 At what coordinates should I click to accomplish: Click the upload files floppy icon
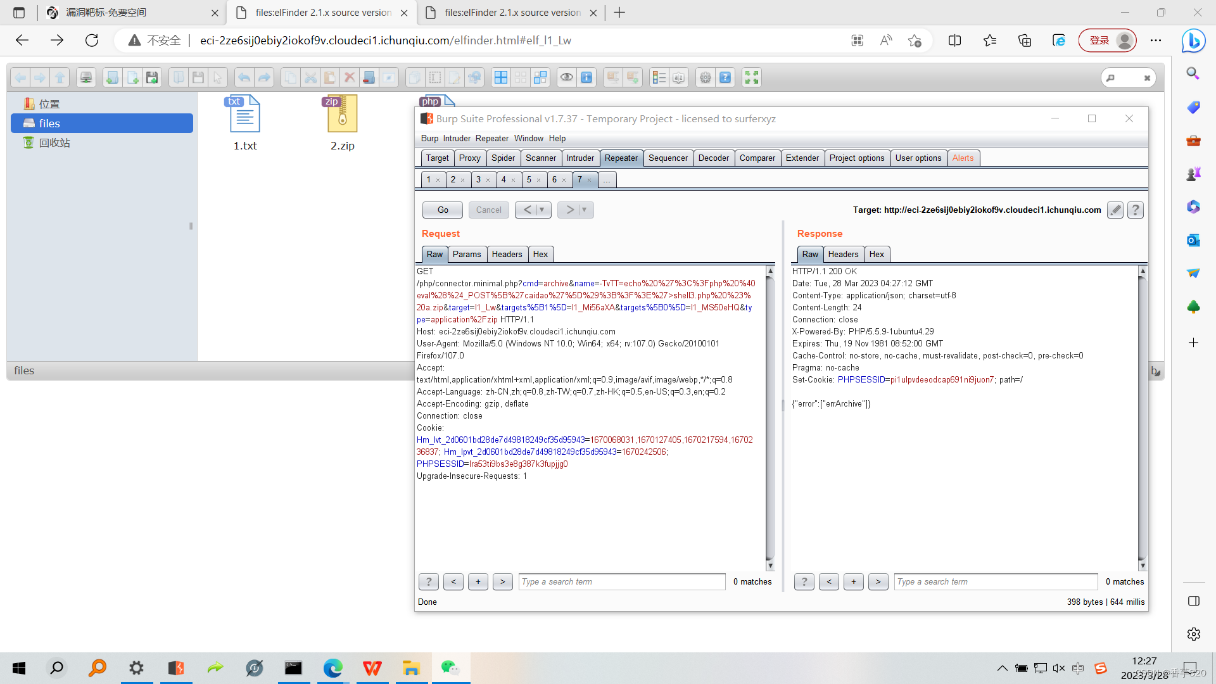(x=152, y=77)
